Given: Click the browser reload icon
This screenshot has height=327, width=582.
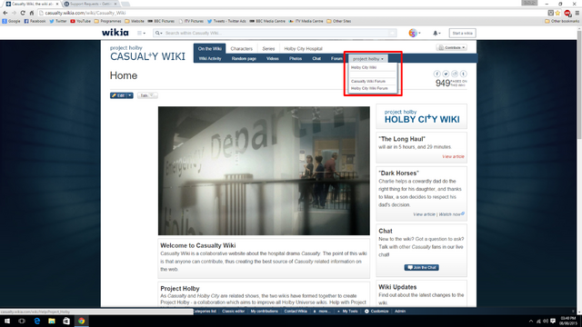Looking at the screenshot, I should [x=23, y=13].
